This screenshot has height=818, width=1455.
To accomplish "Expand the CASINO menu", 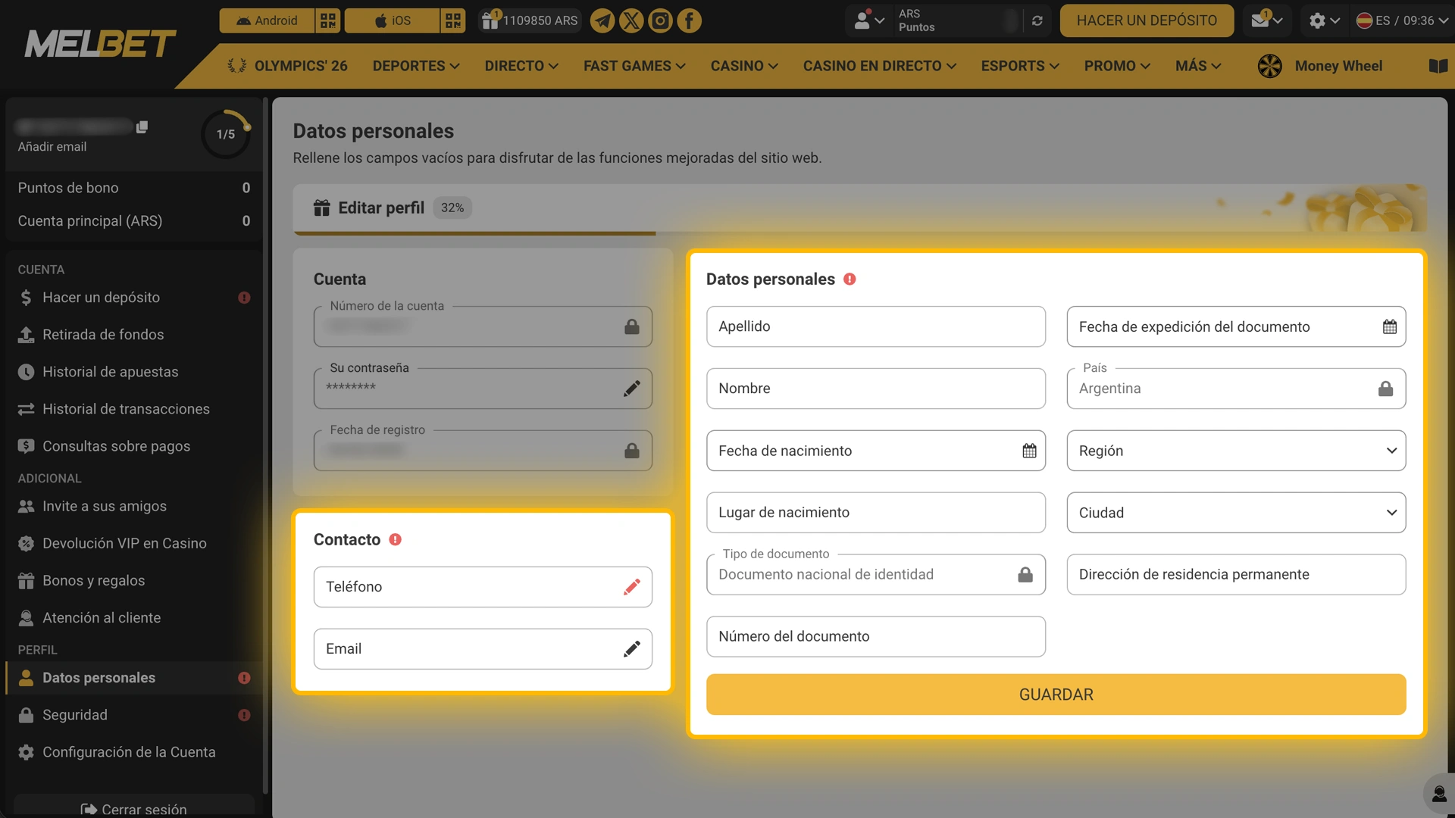I will [744, 66].
